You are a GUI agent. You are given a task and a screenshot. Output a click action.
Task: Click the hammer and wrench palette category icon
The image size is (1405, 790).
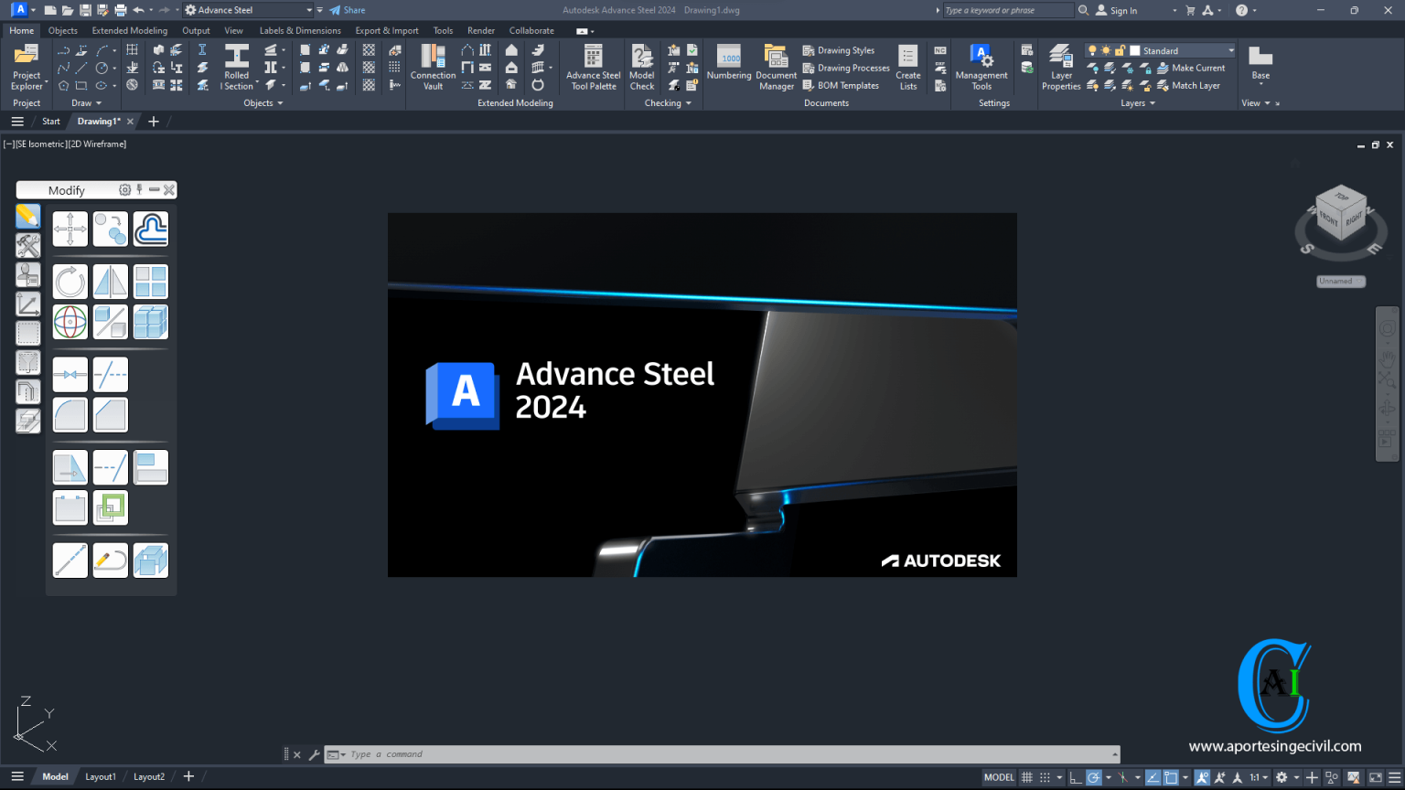pos(27,245)
